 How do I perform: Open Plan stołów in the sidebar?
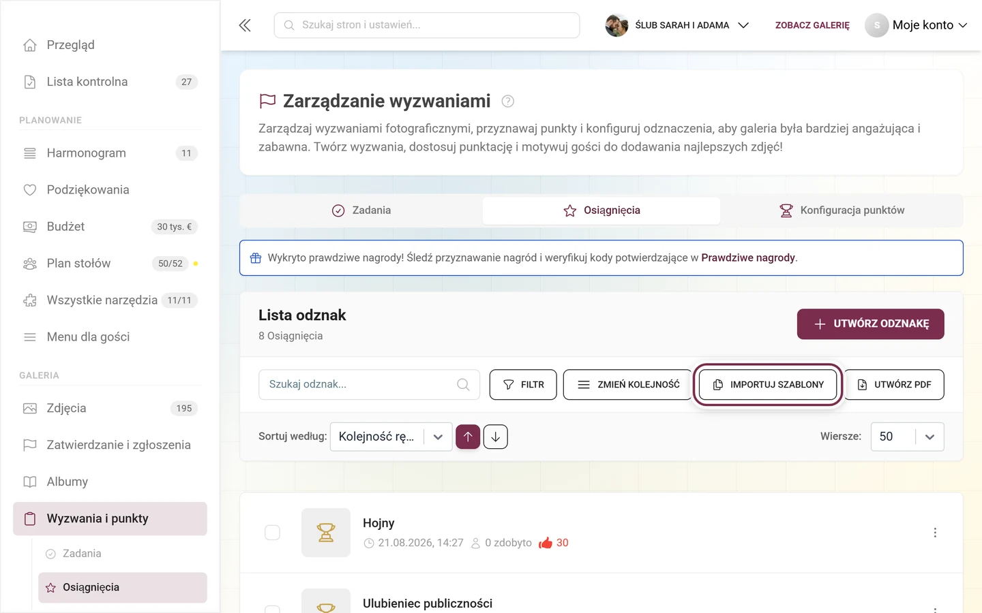(x=110, y=264)
